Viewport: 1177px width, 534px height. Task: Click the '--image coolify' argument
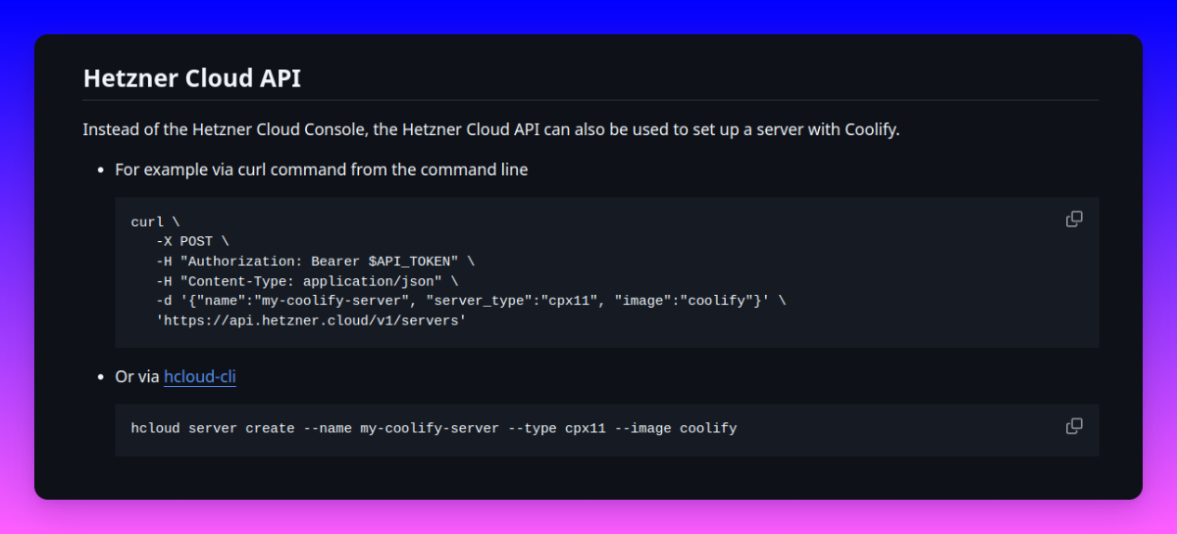tap(676, 428)
